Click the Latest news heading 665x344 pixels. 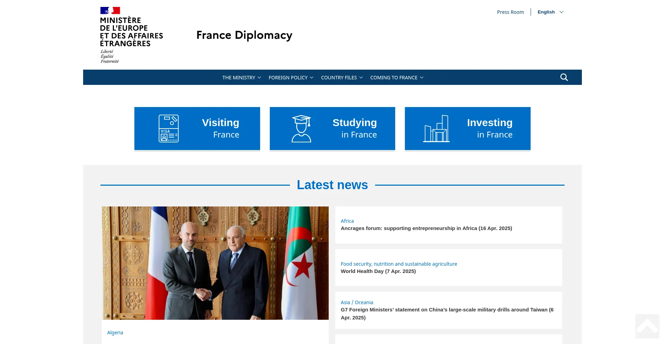coord(332,185)
